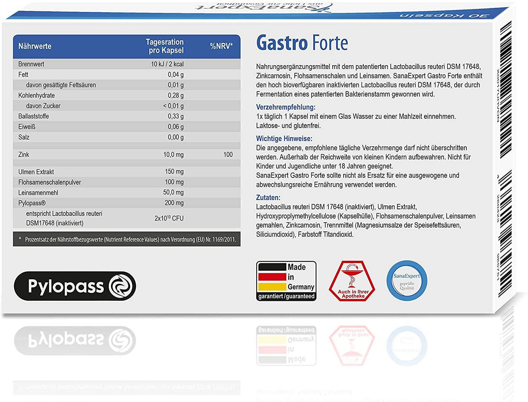
Task: Select the 'Fett' row label
Action: [23, 74]
